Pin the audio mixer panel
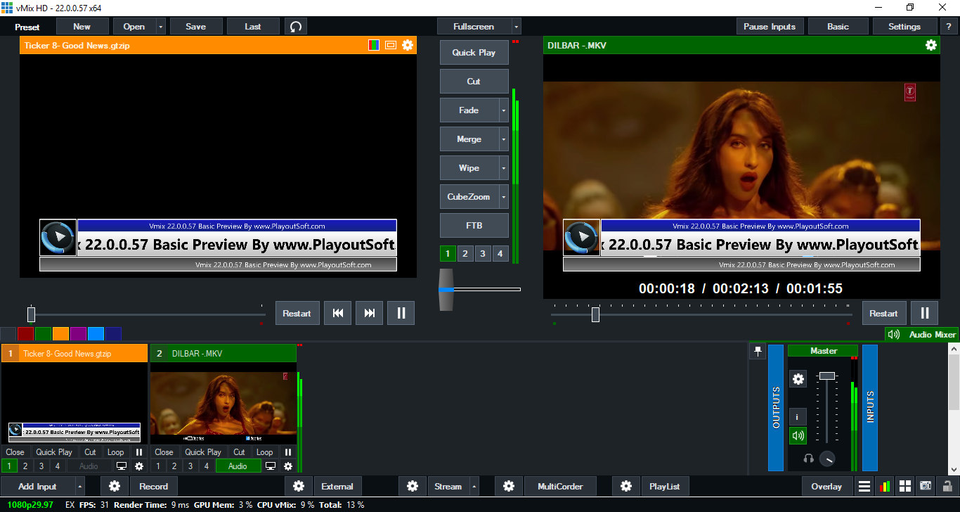Image resolution: width=960 pixels, height=512 pixels. (x=758, y=351)
